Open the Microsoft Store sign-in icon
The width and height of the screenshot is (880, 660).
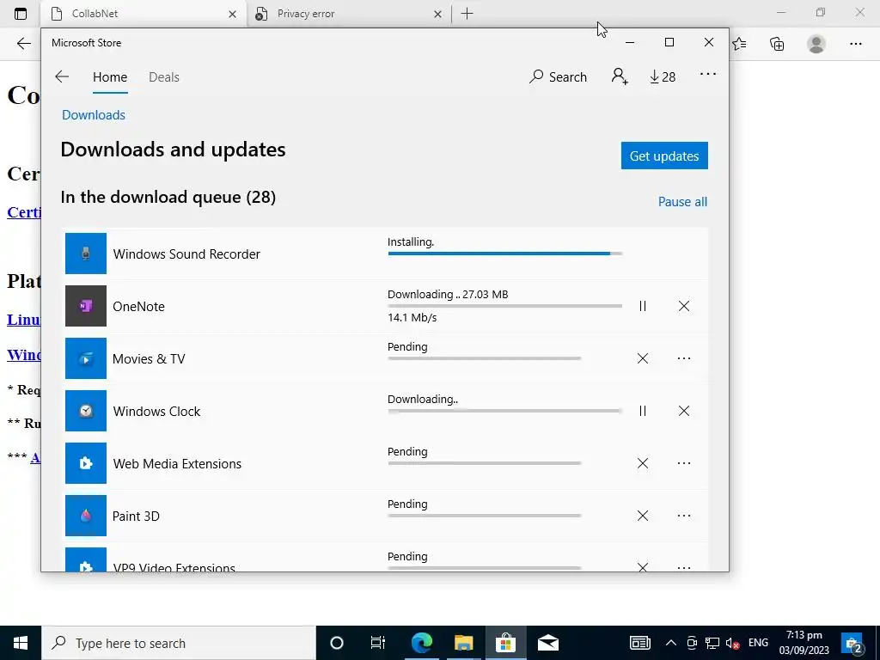click(620, 76)
